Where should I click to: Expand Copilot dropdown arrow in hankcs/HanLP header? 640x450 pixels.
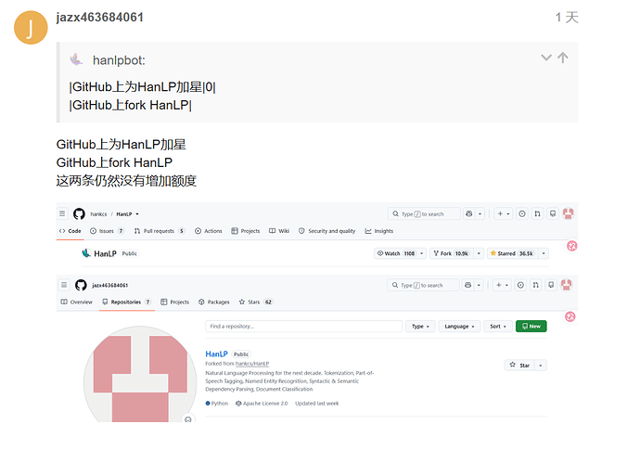tap(480, 213)
